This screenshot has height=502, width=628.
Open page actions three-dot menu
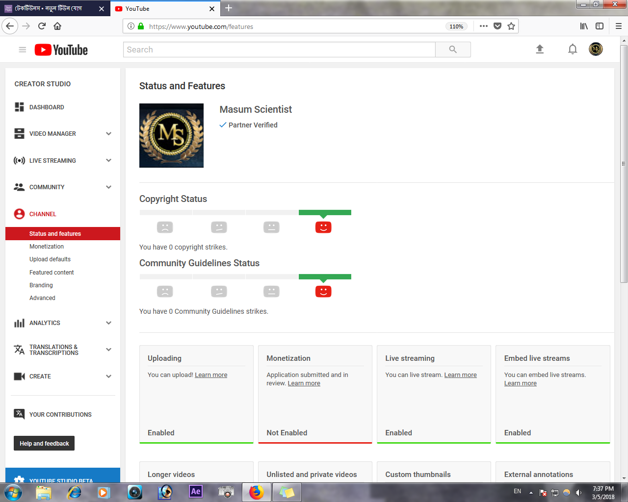484,26
